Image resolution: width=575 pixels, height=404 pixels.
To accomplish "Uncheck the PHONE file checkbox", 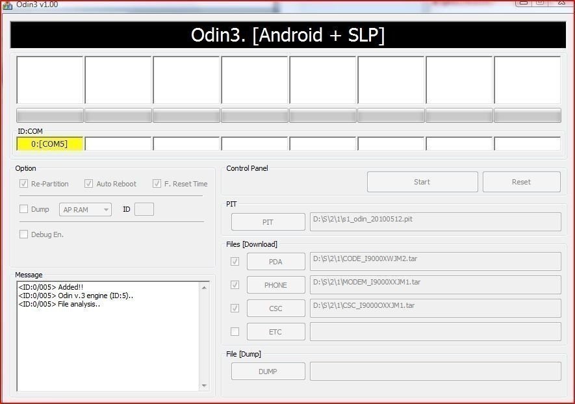I will click(235, 285).
